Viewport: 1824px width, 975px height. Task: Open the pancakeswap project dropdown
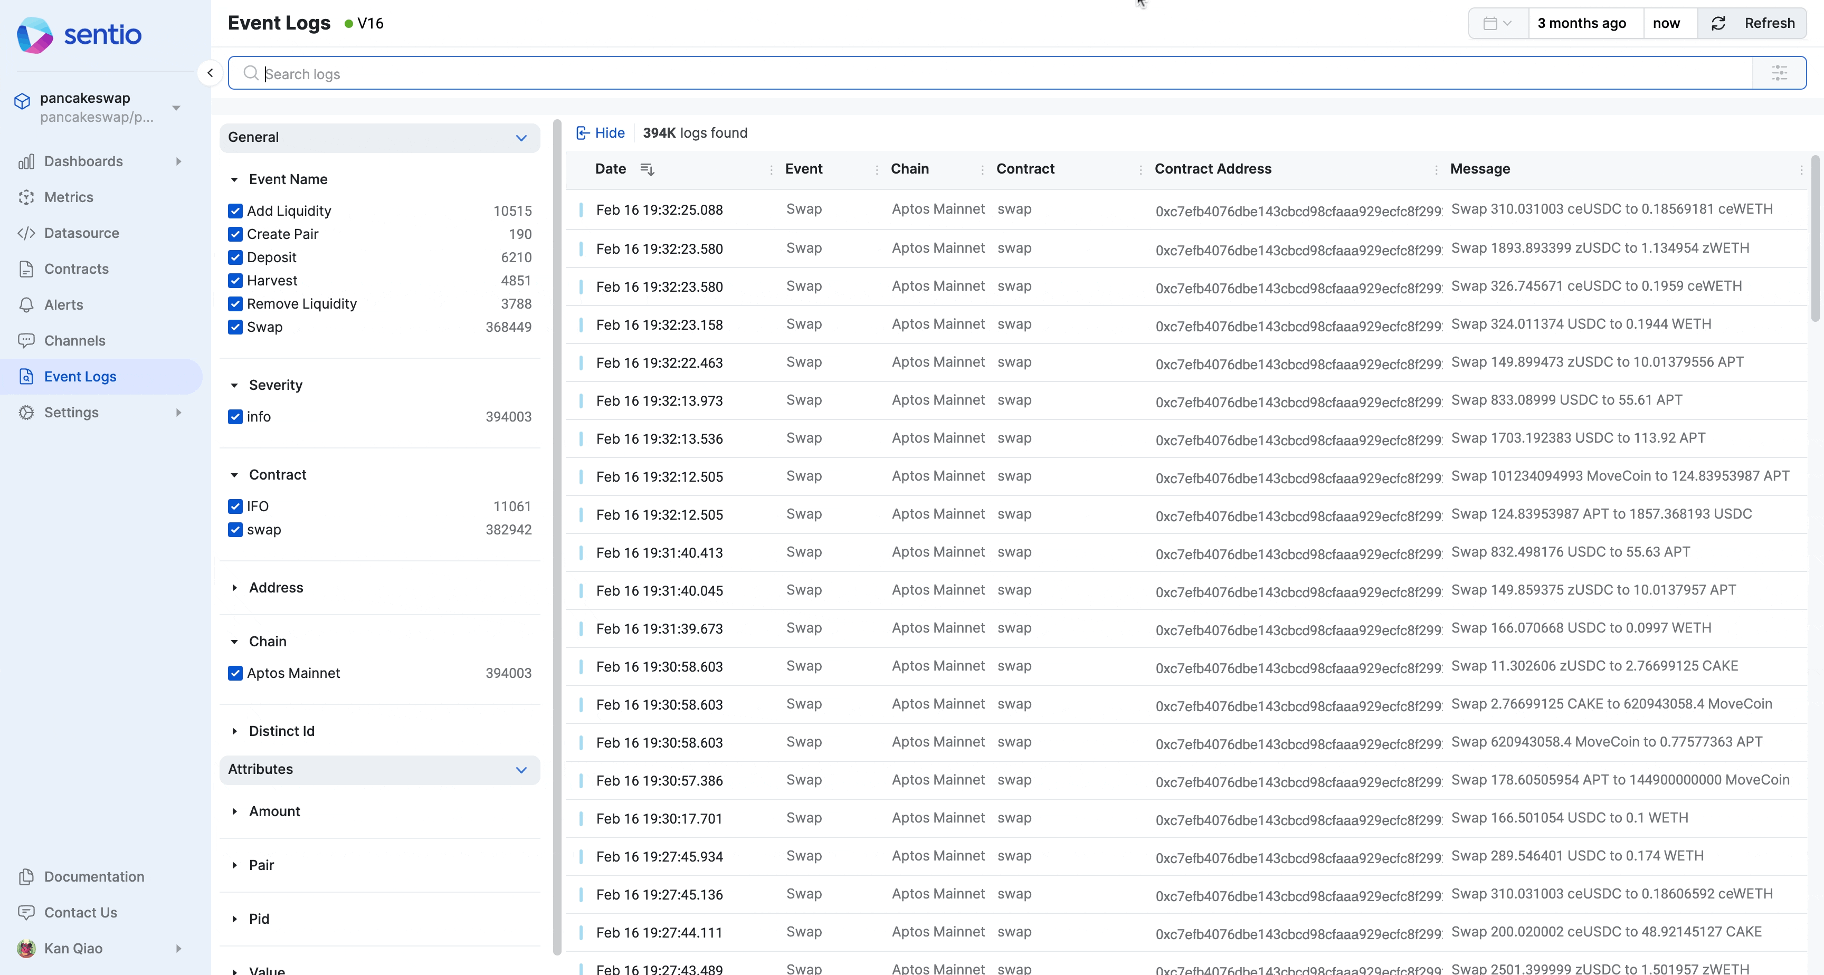(176, 108)
